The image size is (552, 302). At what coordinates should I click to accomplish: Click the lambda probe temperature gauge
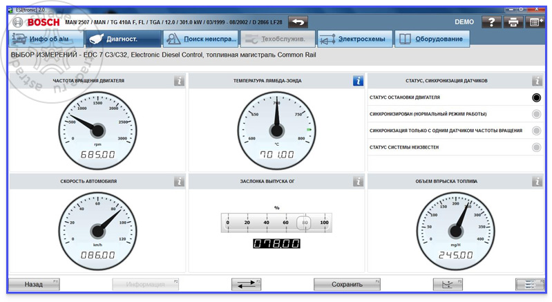(x=277, y=131)
